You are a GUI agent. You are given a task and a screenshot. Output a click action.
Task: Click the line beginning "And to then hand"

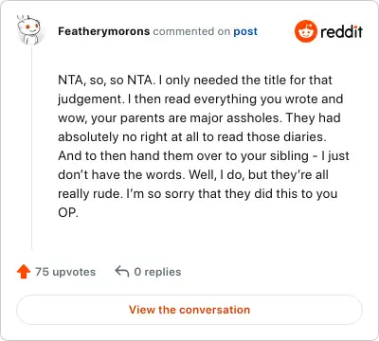click(x=204, y=156)
